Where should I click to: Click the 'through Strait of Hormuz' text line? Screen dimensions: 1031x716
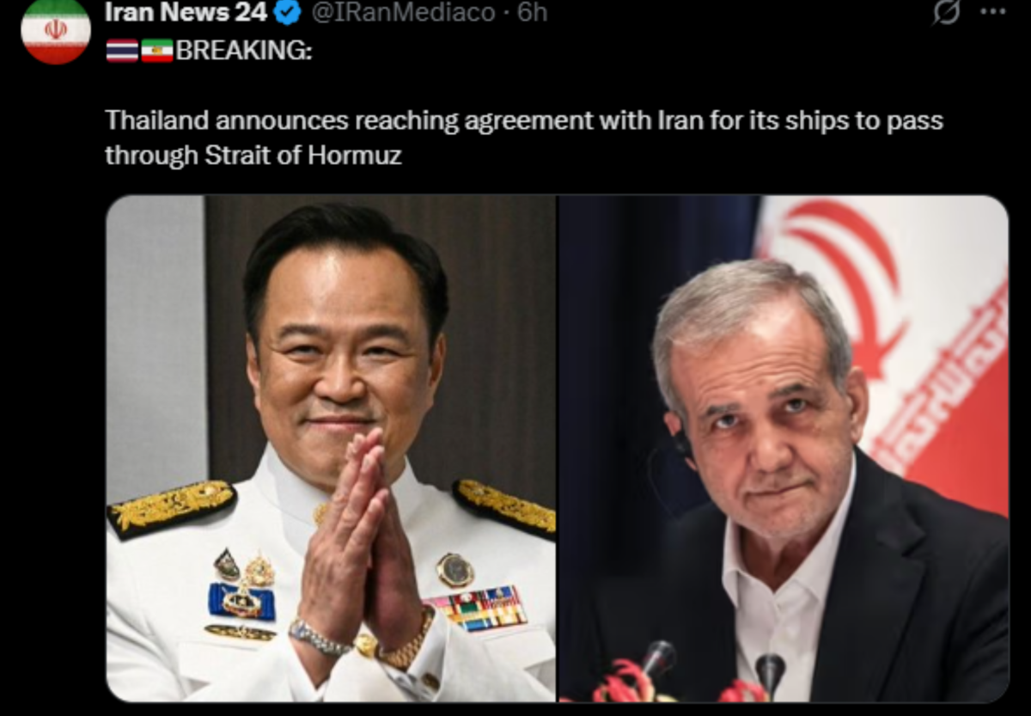click(253, 156)
